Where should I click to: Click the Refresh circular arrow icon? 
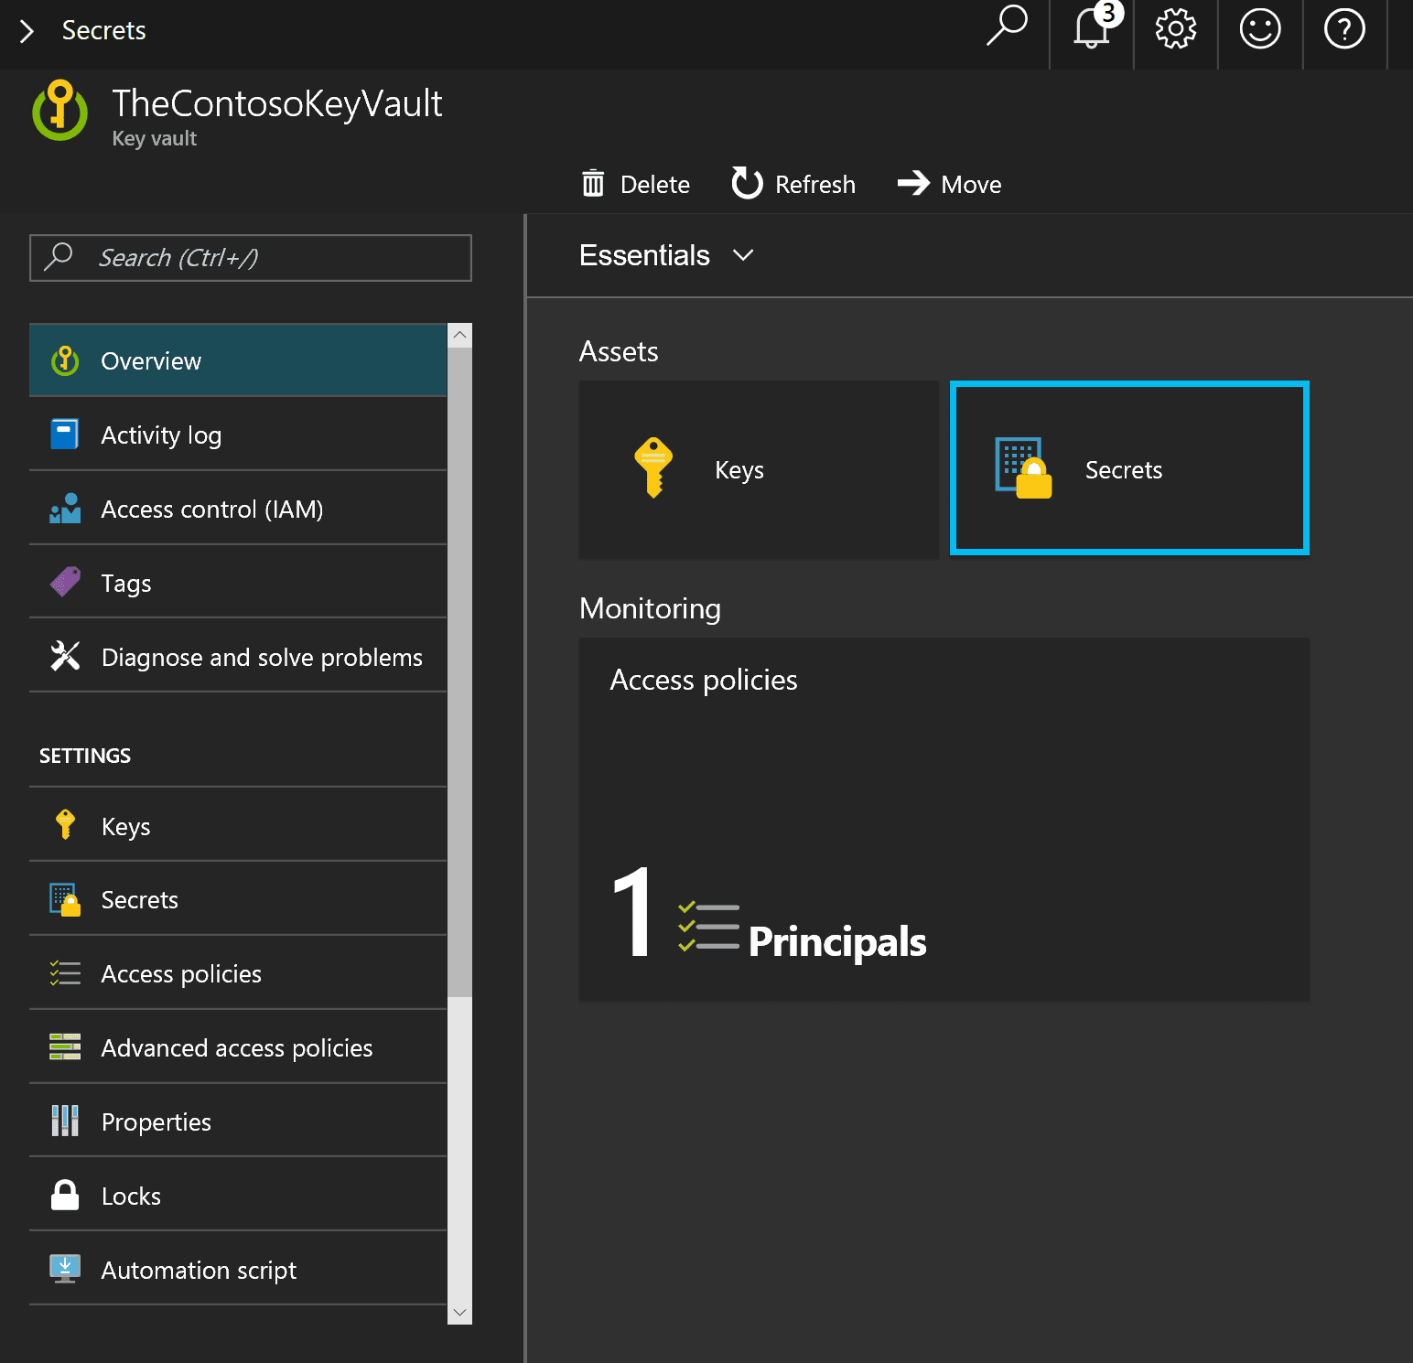tap(747, 183)
